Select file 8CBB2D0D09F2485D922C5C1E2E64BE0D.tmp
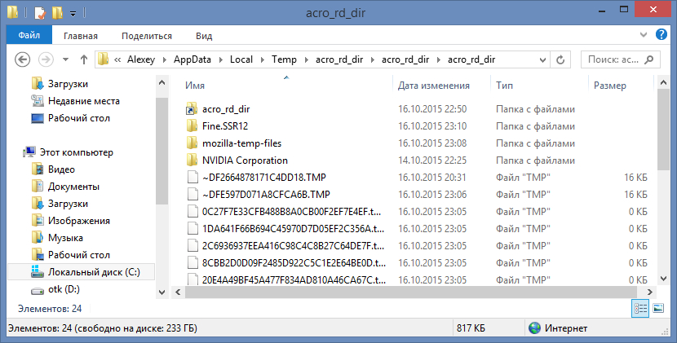 coord(294,263)
